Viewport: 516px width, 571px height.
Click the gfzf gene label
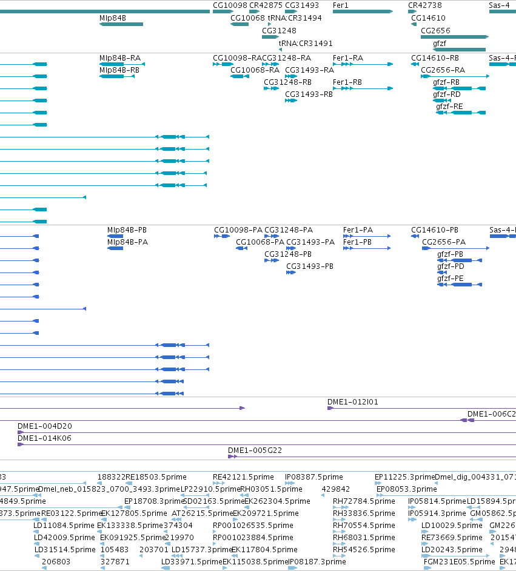(440, 44)
